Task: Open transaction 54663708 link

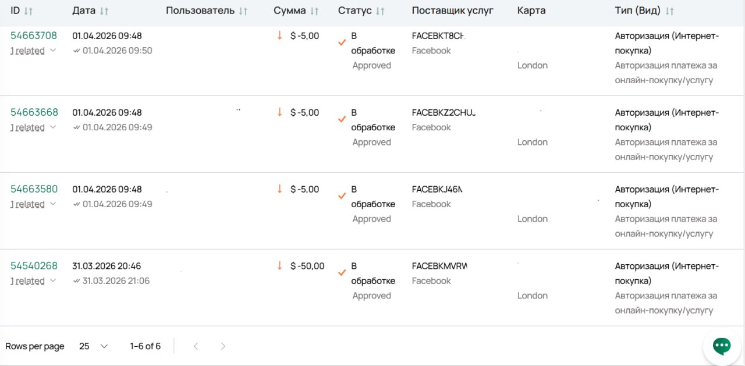Action: click(x=34, y=35)
